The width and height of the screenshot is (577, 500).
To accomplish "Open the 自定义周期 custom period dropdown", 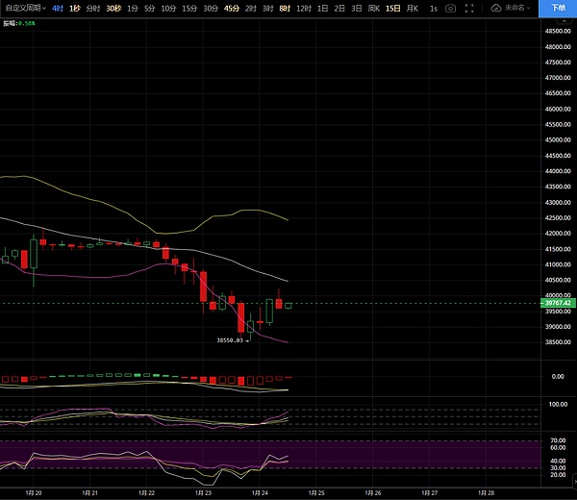I will click(x=24, y=8).
